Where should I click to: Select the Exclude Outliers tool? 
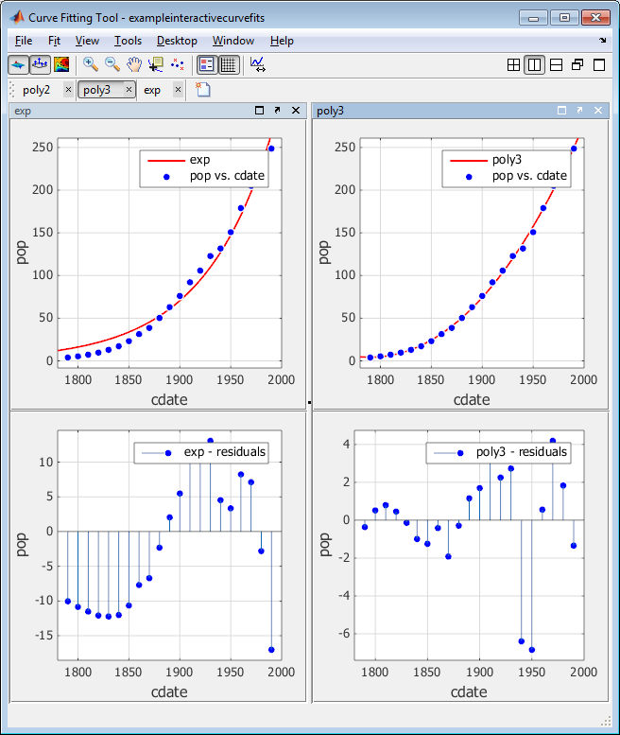177,64
